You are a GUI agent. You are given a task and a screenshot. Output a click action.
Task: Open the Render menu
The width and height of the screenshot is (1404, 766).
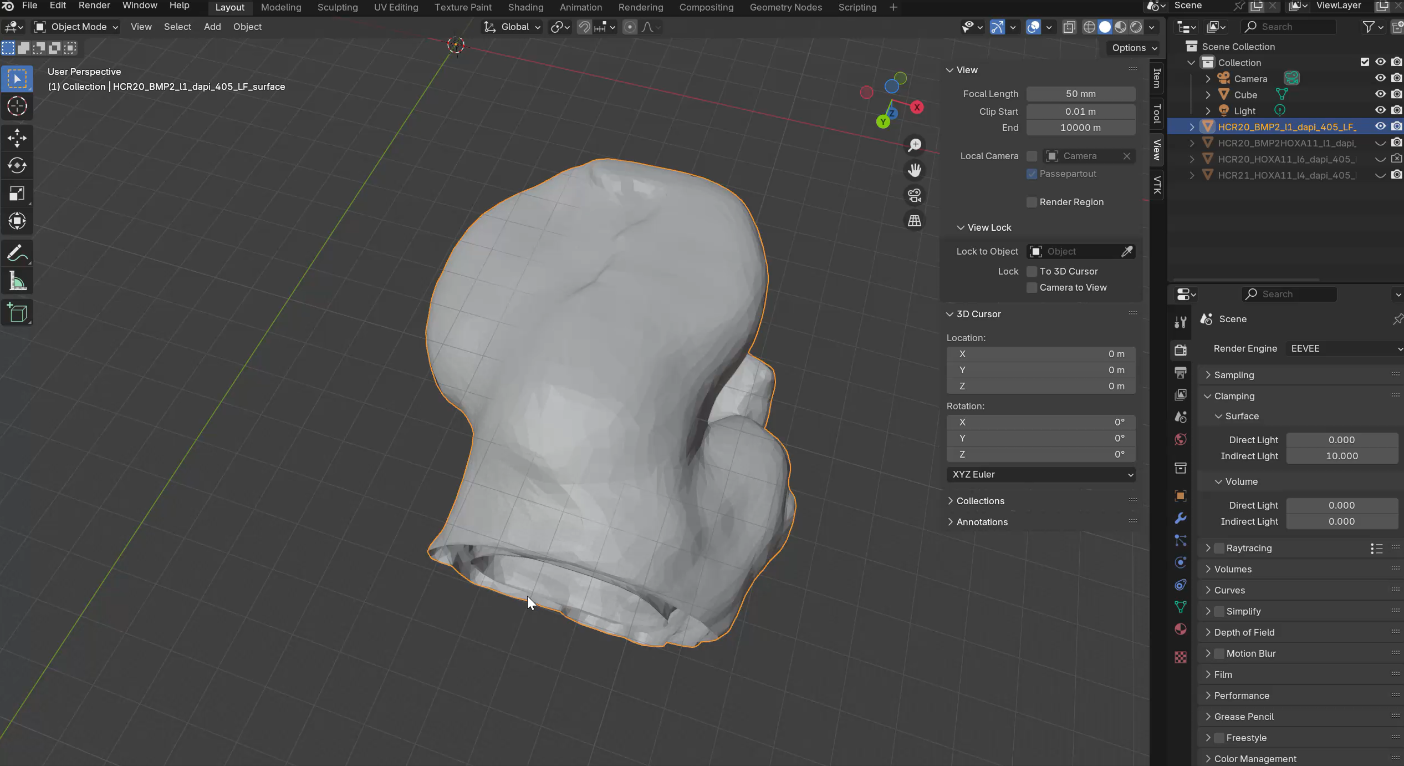[x=94, y=6]
